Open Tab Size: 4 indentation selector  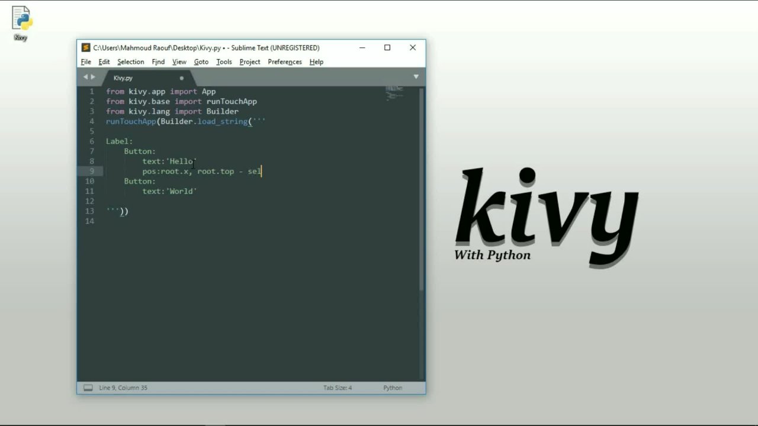[338, 388]
